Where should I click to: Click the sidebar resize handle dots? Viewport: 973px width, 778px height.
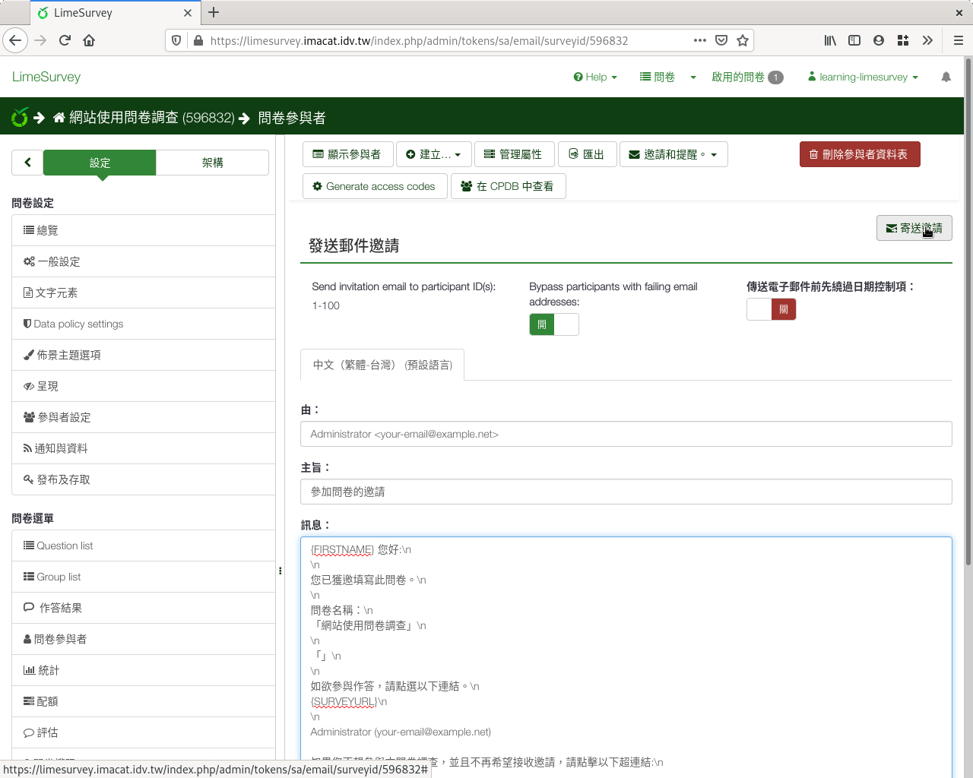tap(280, 571)
